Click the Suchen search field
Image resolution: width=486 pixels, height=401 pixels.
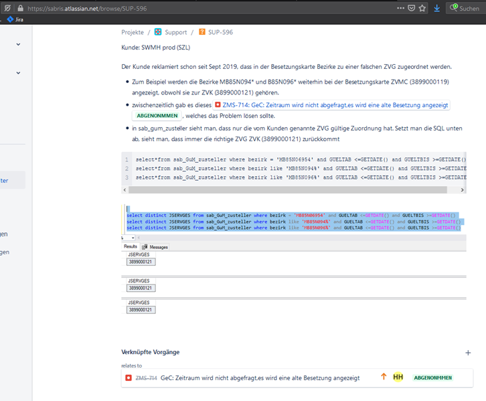tap(465, 8)
